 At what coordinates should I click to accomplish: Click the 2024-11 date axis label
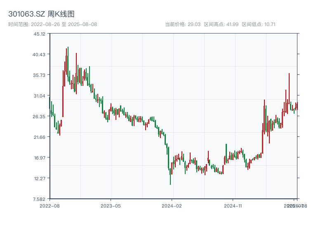pyautogui.click(x=233, y=205)
